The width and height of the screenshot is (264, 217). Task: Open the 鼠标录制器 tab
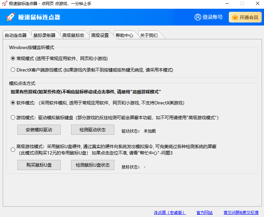point(44,35)
